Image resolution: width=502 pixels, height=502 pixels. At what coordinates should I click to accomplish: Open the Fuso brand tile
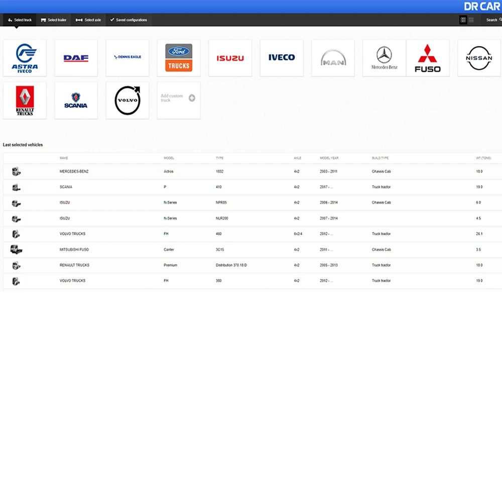coord(428,58)
